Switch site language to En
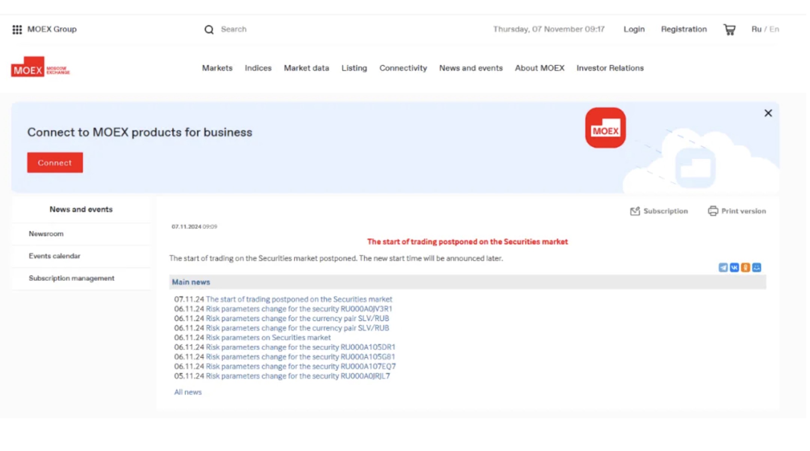Screen dimensions: 810x451 (774, 29)
